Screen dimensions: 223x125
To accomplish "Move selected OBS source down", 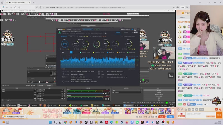I will coord(45,100).
